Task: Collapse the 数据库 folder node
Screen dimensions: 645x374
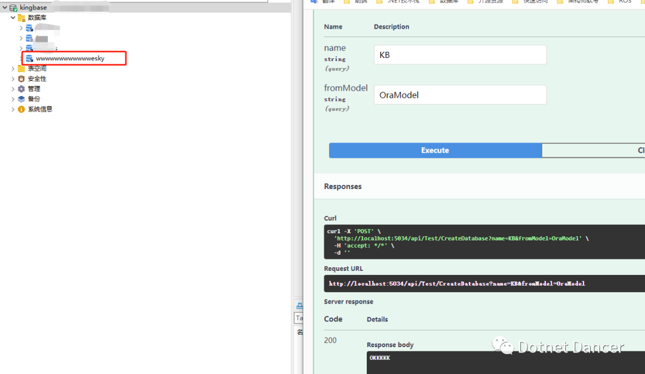Action: 13,18
